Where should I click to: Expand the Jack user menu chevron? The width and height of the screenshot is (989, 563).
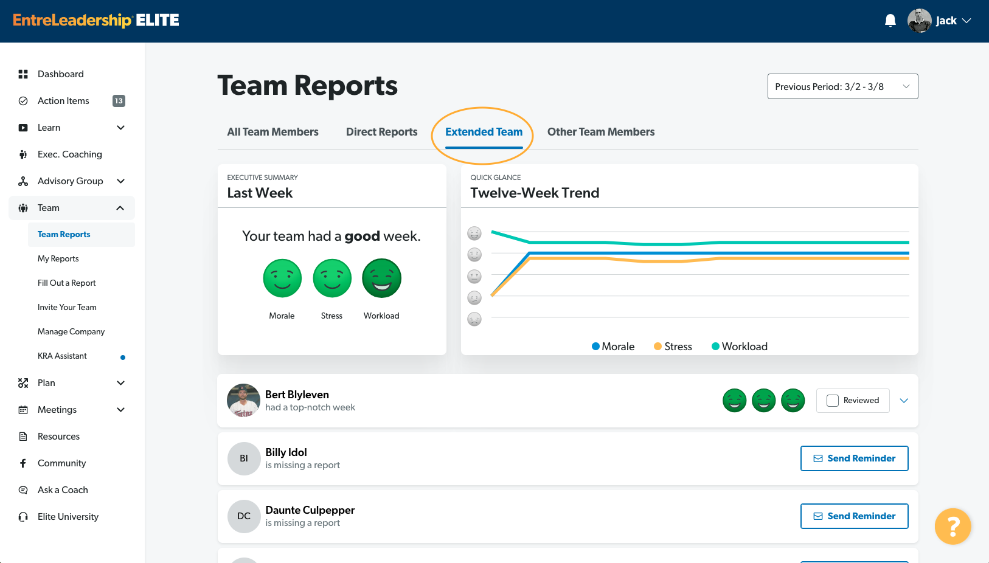coord(966,21)
